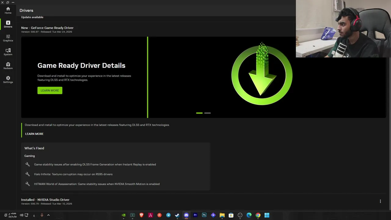Open Adobe Premiere Pro from taskbar
Viewport: 391px width, 220px height.
(195, 215)
